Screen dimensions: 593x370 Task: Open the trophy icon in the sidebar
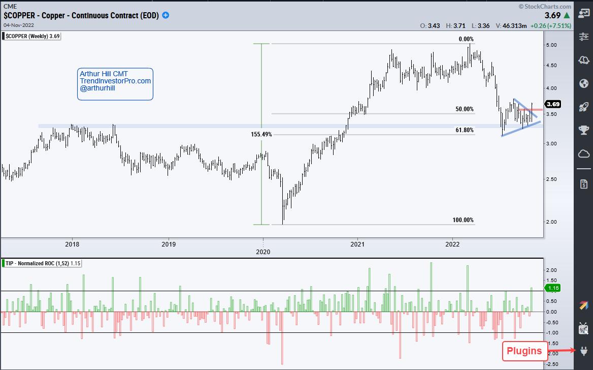click(583, 130)
